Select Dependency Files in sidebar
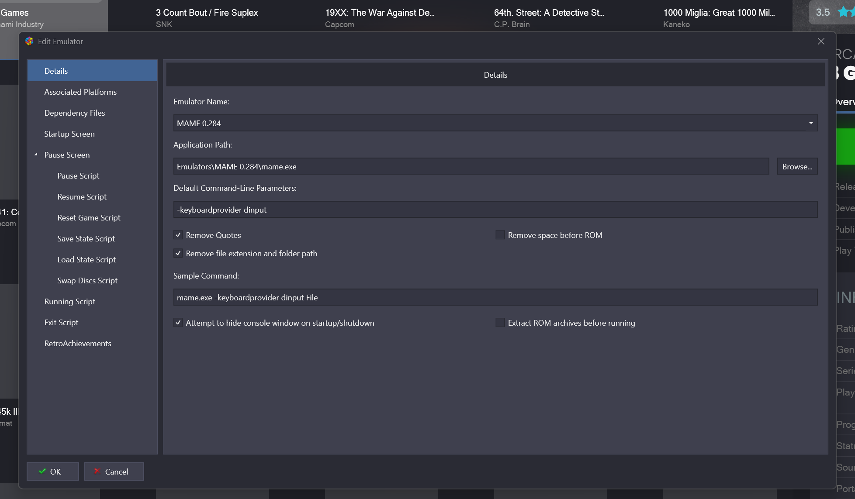This screenshot has height=499, width=855. pyautogui.click(x=75, y=113)
